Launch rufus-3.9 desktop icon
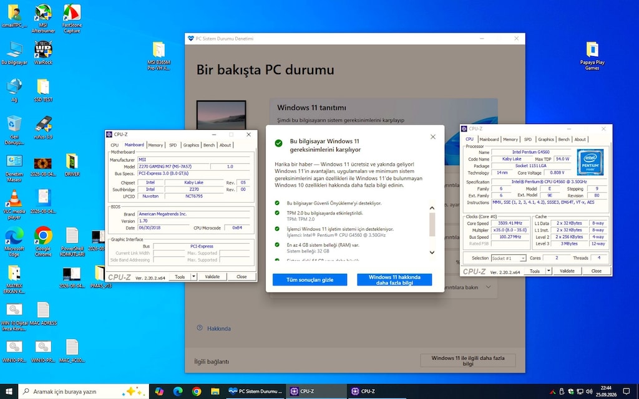639x399 pixels. [x=43, y=127]
